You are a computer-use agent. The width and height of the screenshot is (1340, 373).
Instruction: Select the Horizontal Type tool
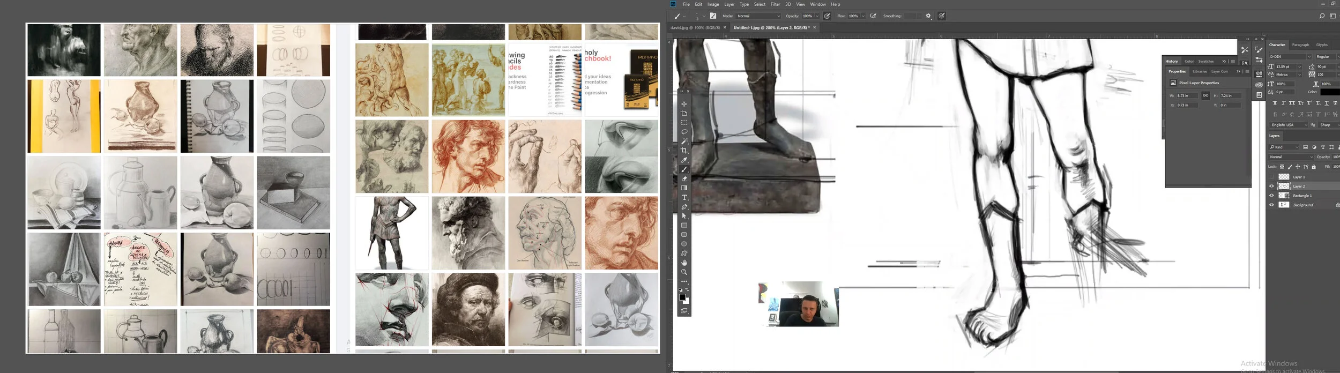(x=684, y=198)
